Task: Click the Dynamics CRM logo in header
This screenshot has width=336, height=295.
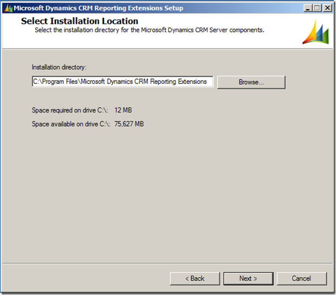Action: click(x=315, y=32)
